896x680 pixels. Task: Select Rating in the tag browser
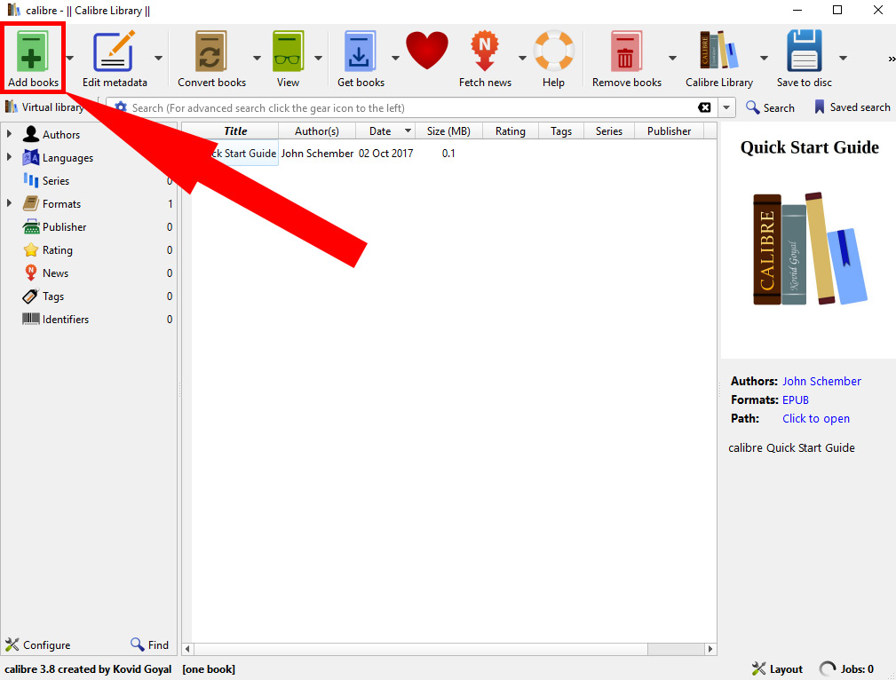(57, 249)
